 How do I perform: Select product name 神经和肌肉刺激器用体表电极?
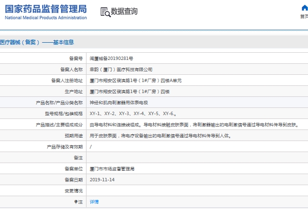(119, 103)
